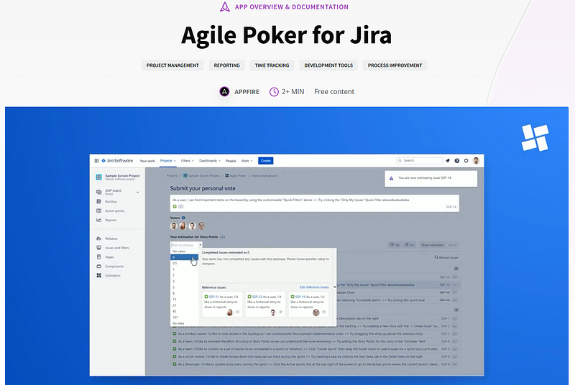Viewport: 575px width, 385px height.
Task: Open the Dashboards dropdown menu
Action: (210, 160)
